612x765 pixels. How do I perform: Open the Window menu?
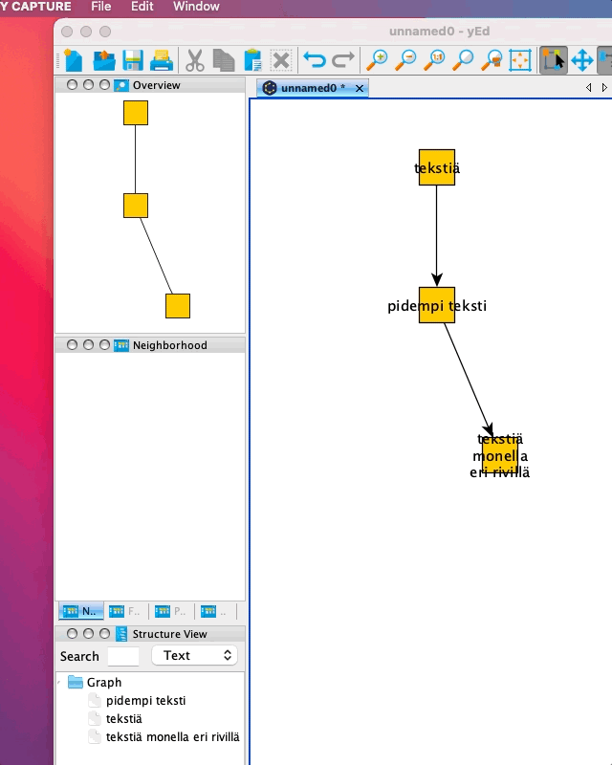[x=196, y=7]
